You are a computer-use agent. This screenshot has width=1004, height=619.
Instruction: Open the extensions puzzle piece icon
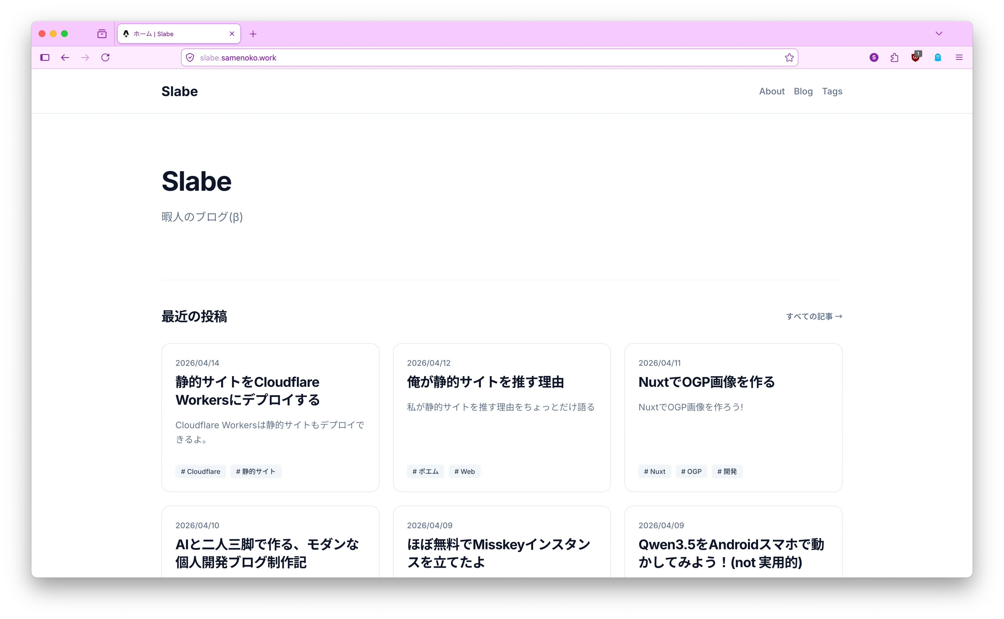pos(894,58)
